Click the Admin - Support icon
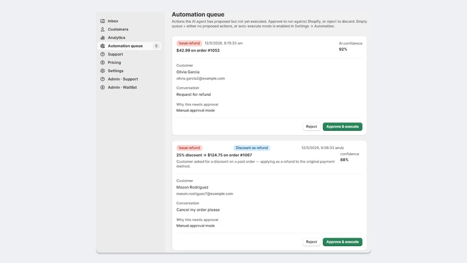This screenshot has width=467, height=263. pos(103,79)
